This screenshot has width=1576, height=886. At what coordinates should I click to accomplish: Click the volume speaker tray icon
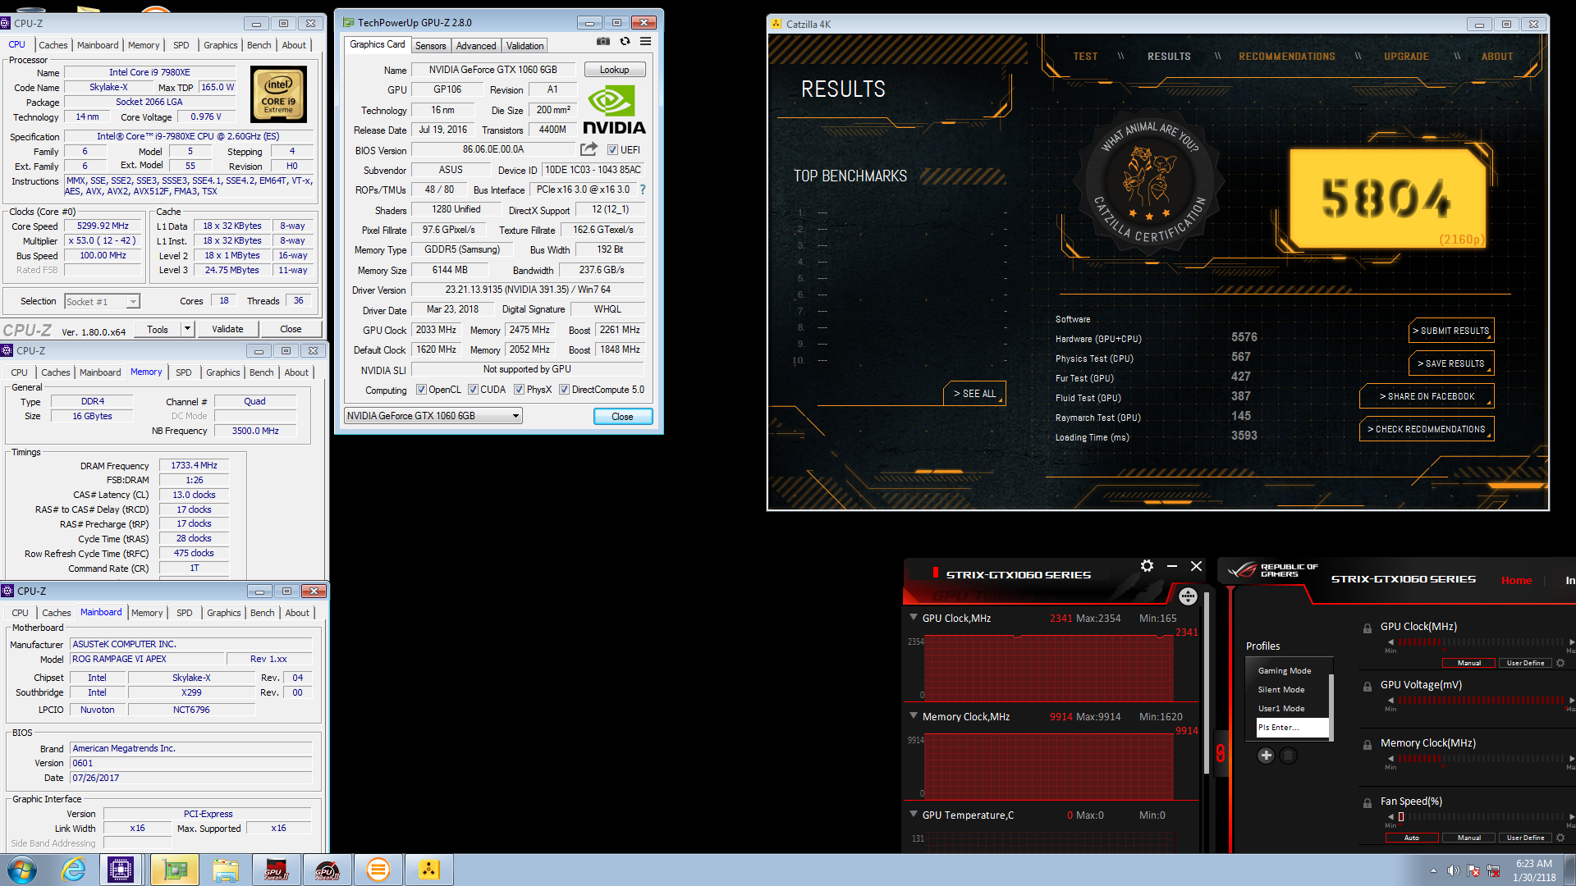click(x=1453, y=870)
